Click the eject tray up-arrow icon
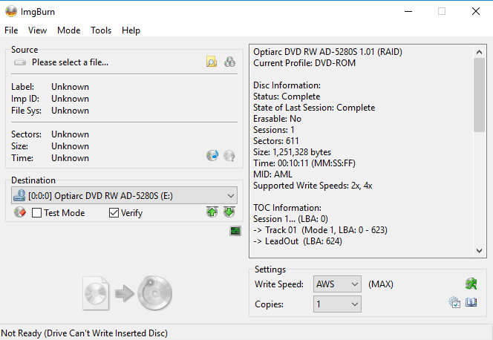Viewport: 493px width, 340px height. point(212,212)
